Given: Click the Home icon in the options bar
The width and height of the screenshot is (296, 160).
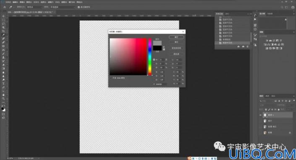Looking at the screenshot, I should tap(5, 7).
